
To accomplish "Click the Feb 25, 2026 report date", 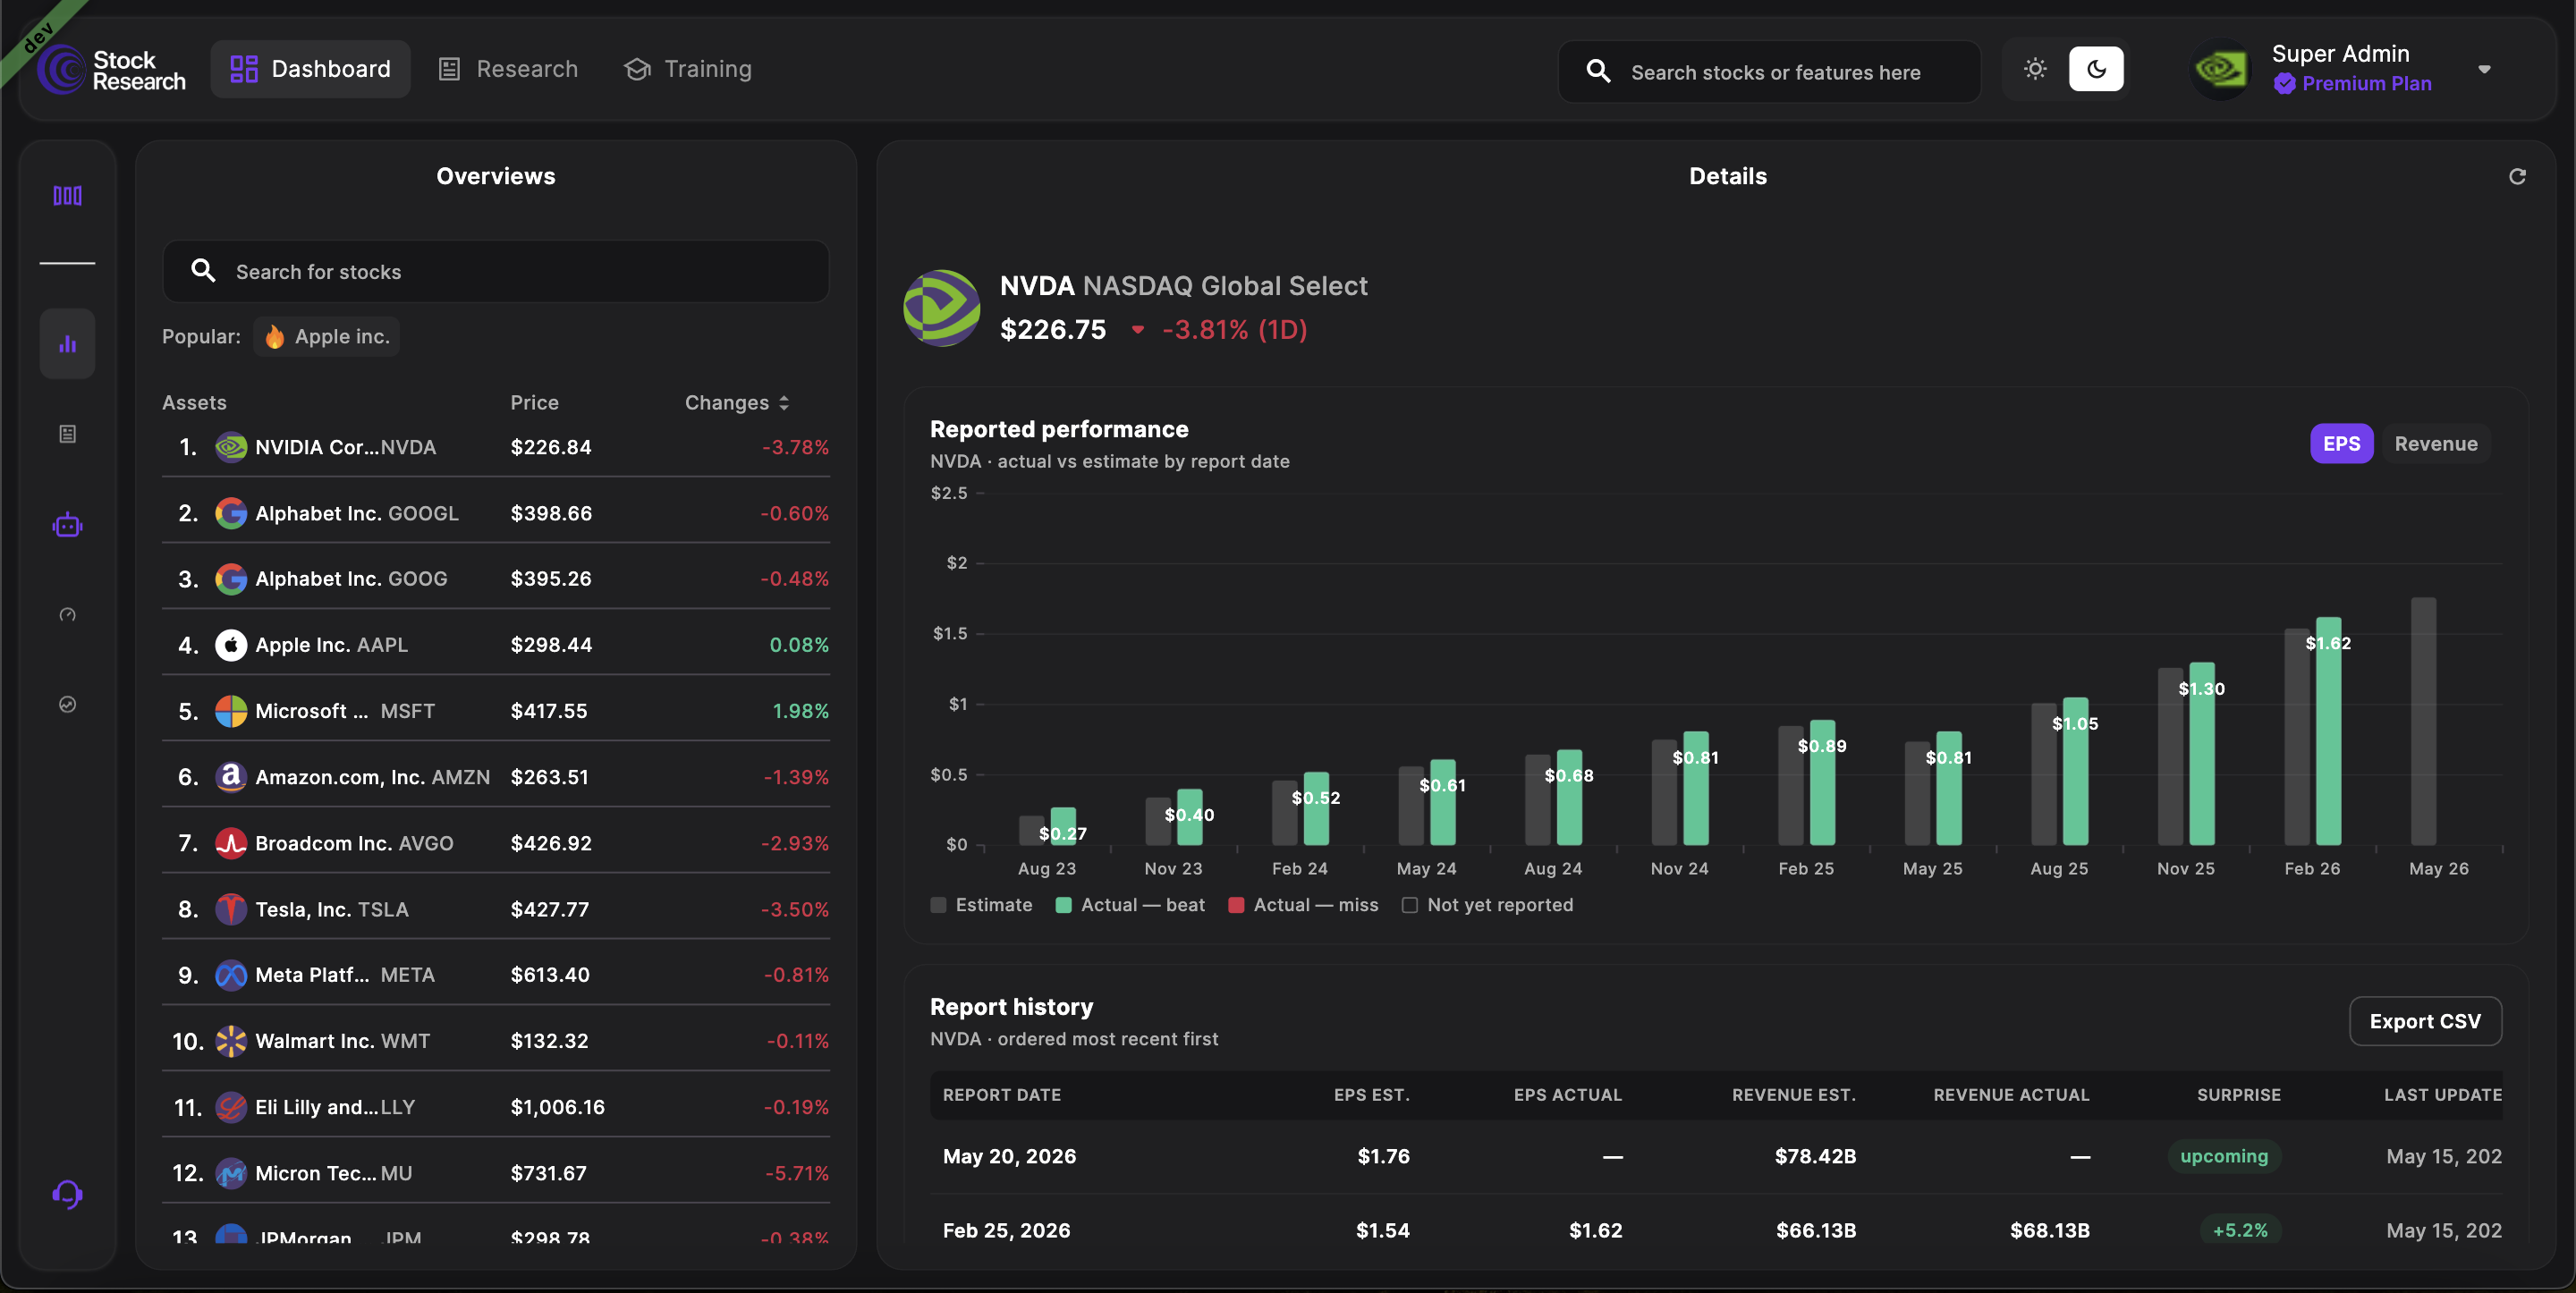I will tap(1006, 1230).
